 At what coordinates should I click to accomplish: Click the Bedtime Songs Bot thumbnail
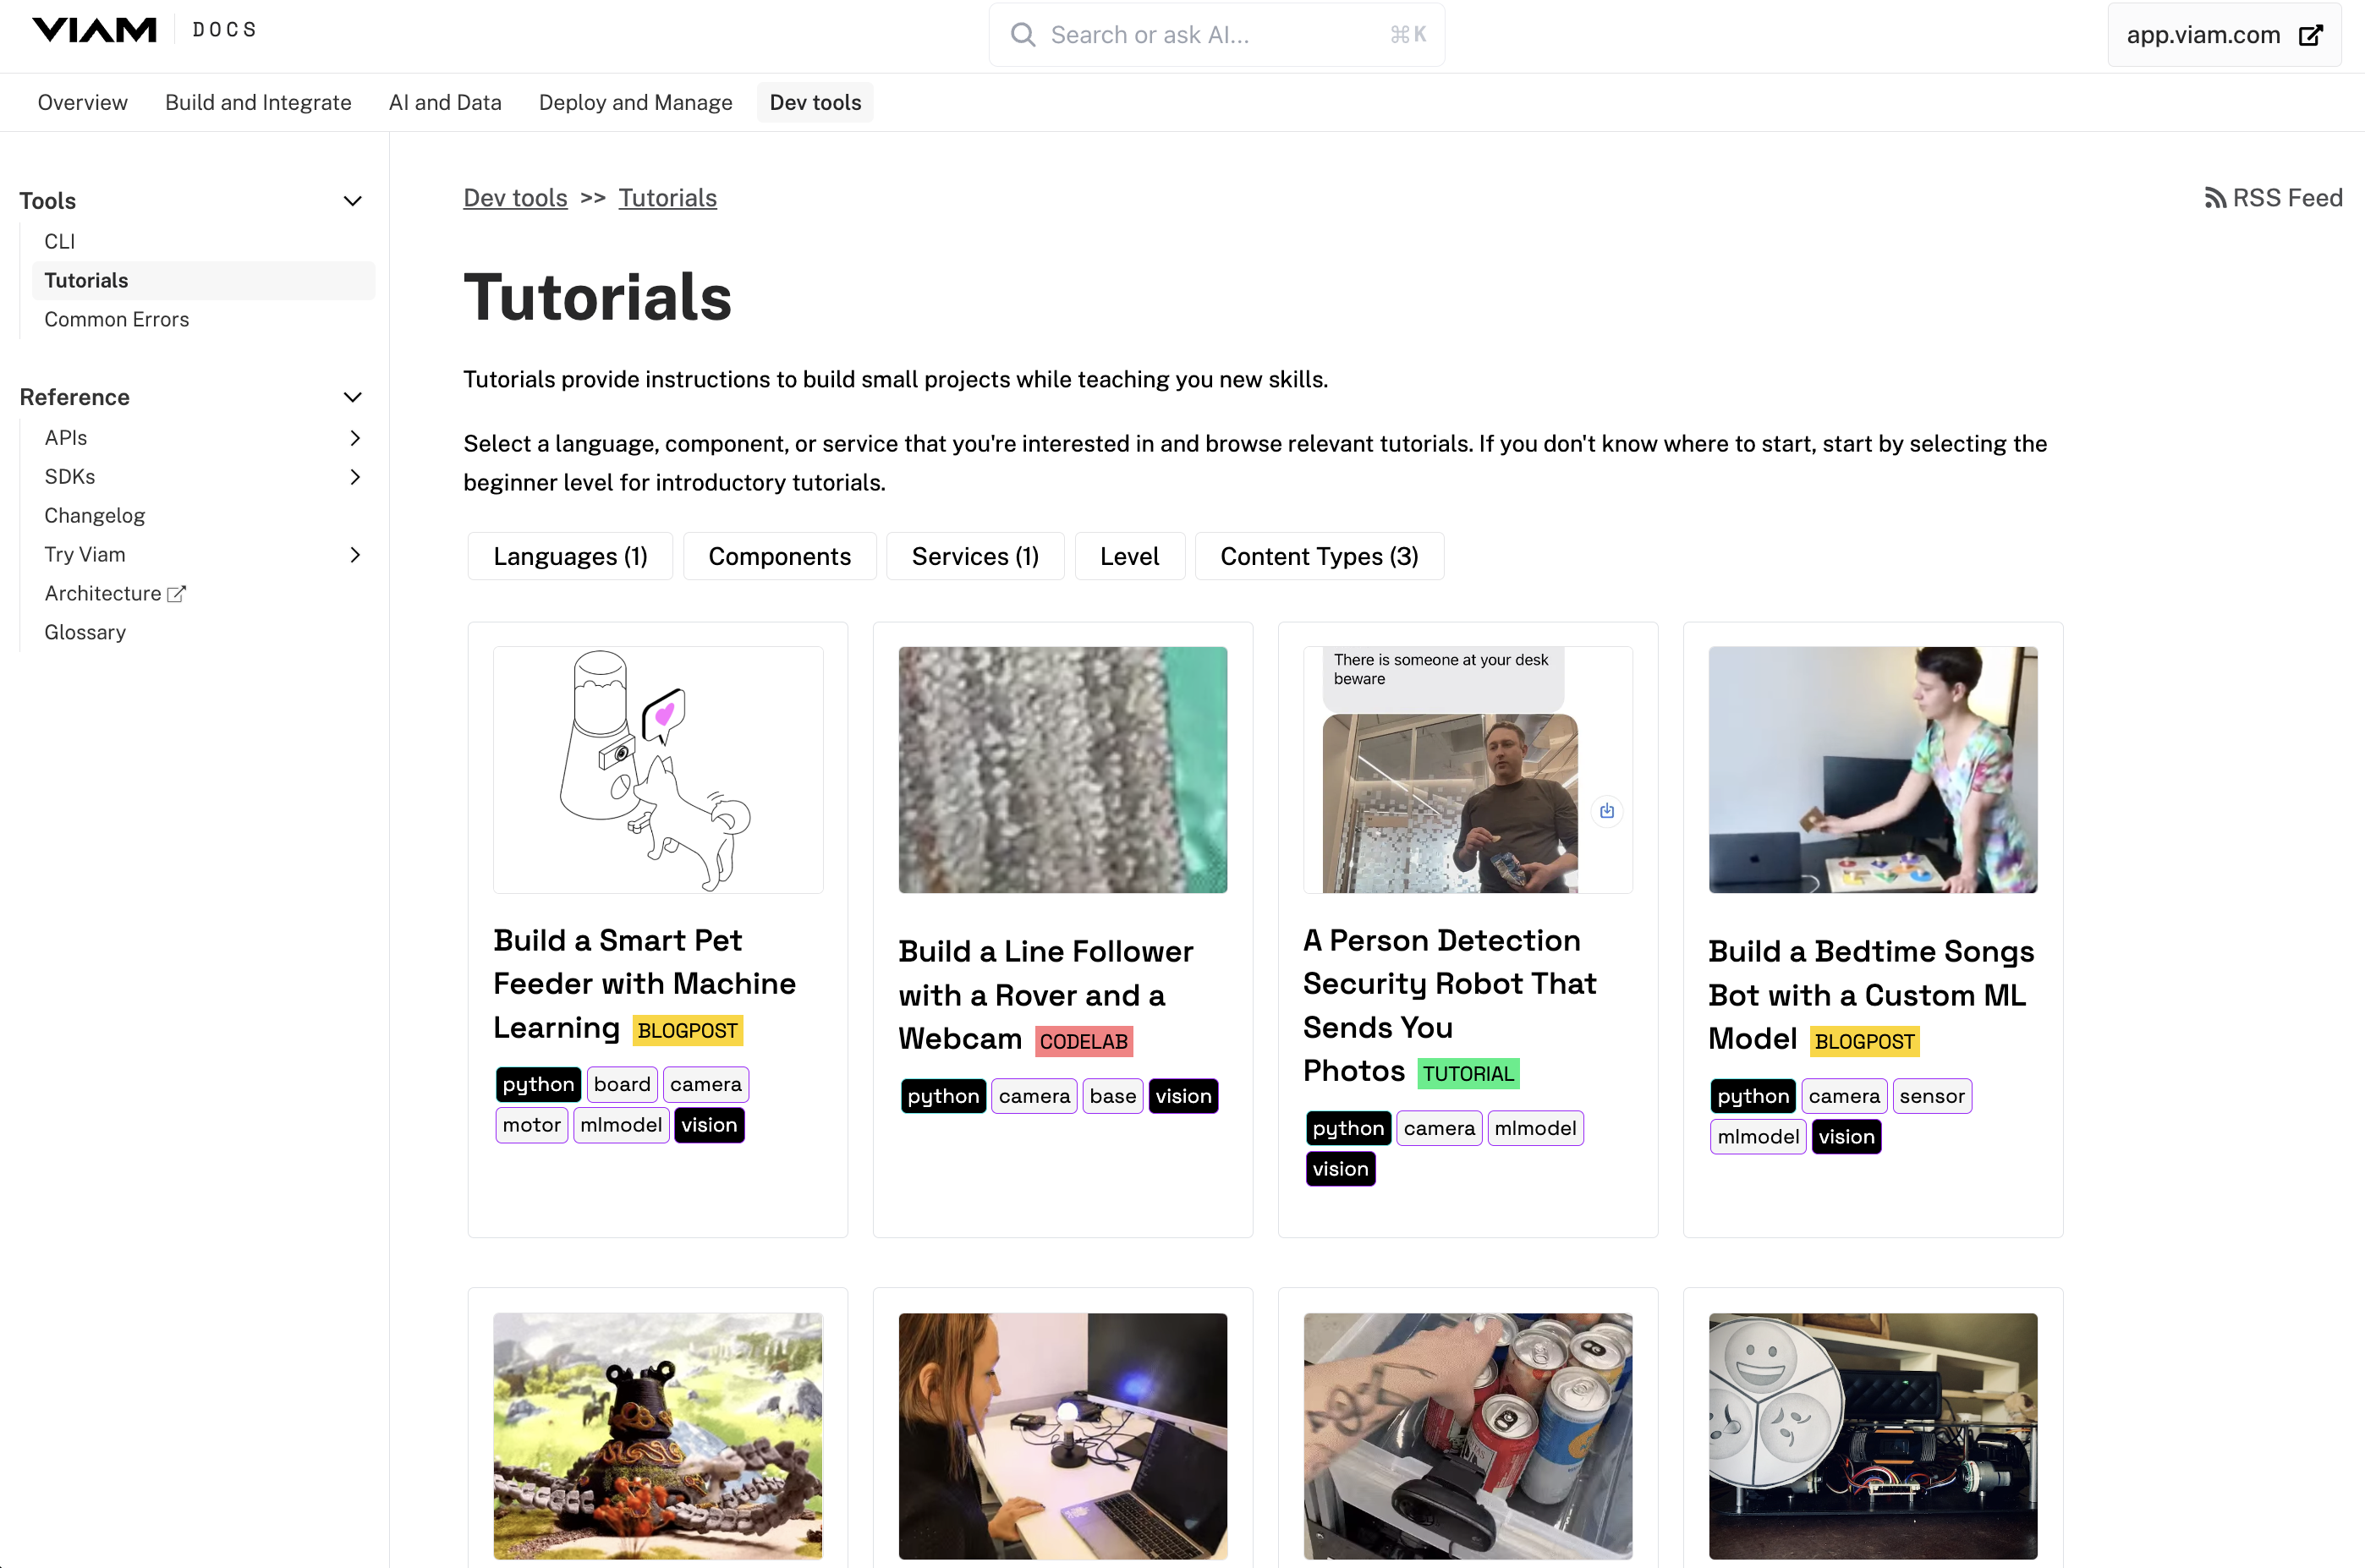click(x=1872, y=770)
